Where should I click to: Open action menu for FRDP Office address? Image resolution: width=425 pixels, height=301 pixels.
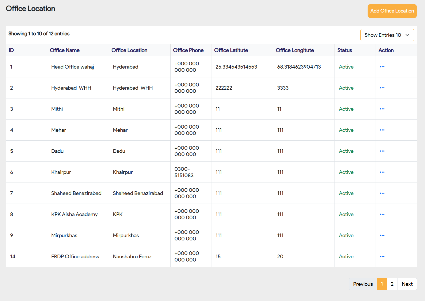point(382,256)
